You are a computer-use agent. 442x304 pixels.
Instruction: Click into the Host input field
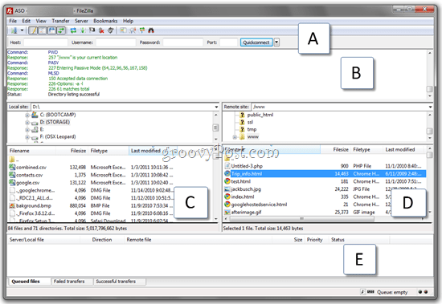click(46, 43)
